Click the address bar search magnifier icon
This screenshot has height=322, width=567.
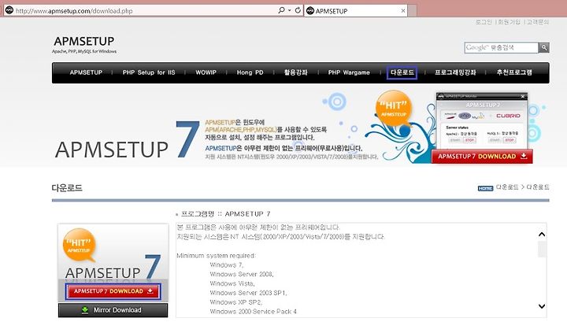(x=281, y=10)
